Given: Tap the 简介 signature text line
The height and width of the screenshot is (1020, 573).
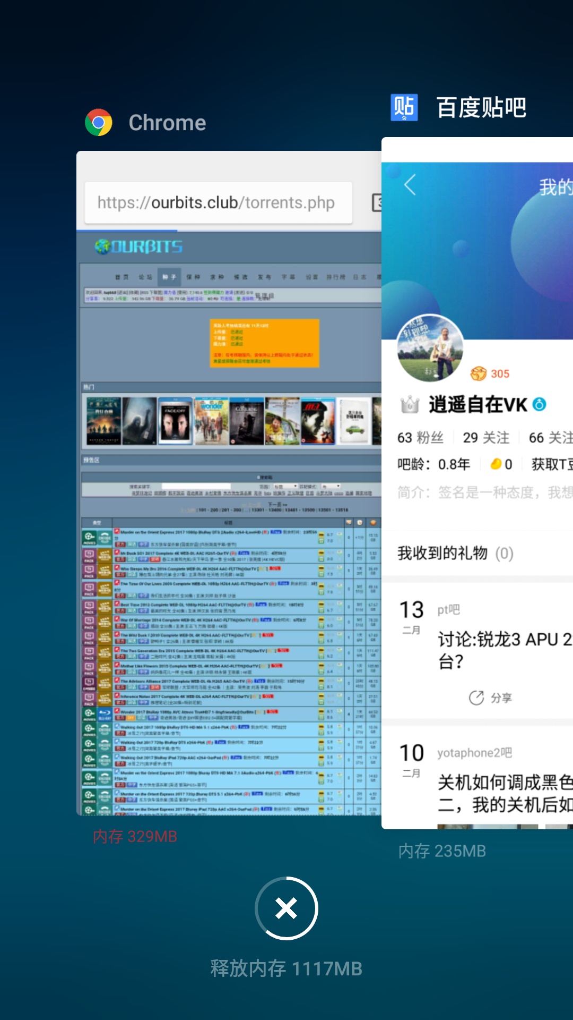Looking at the screenshot, I should pyautogui.click(x=485, y=492).
